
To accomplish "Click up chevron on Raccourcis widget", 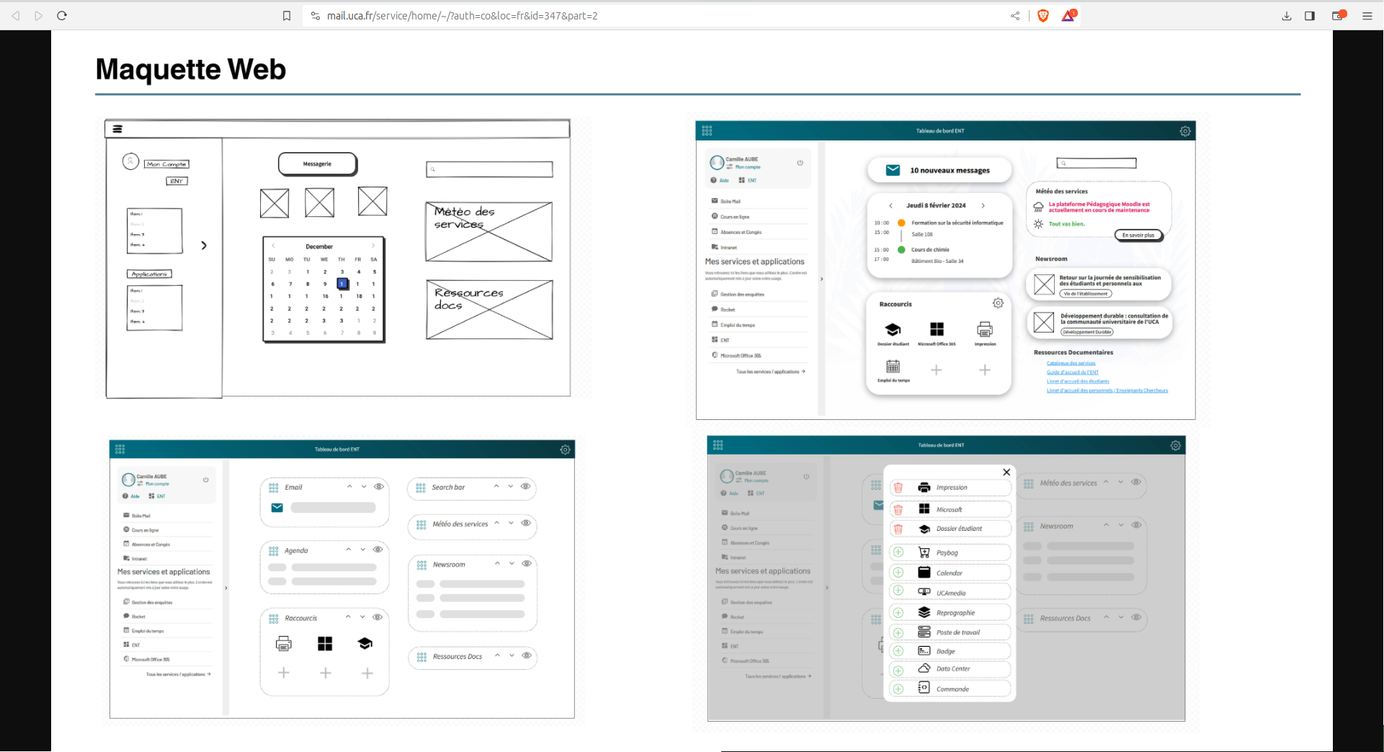I will point(348,617).
